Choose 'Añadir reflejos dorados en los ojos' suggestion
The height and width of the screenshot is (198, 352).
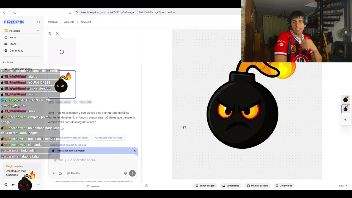tap(68, 145)
